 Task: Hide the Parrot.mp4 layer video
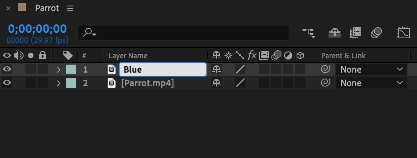7,83
